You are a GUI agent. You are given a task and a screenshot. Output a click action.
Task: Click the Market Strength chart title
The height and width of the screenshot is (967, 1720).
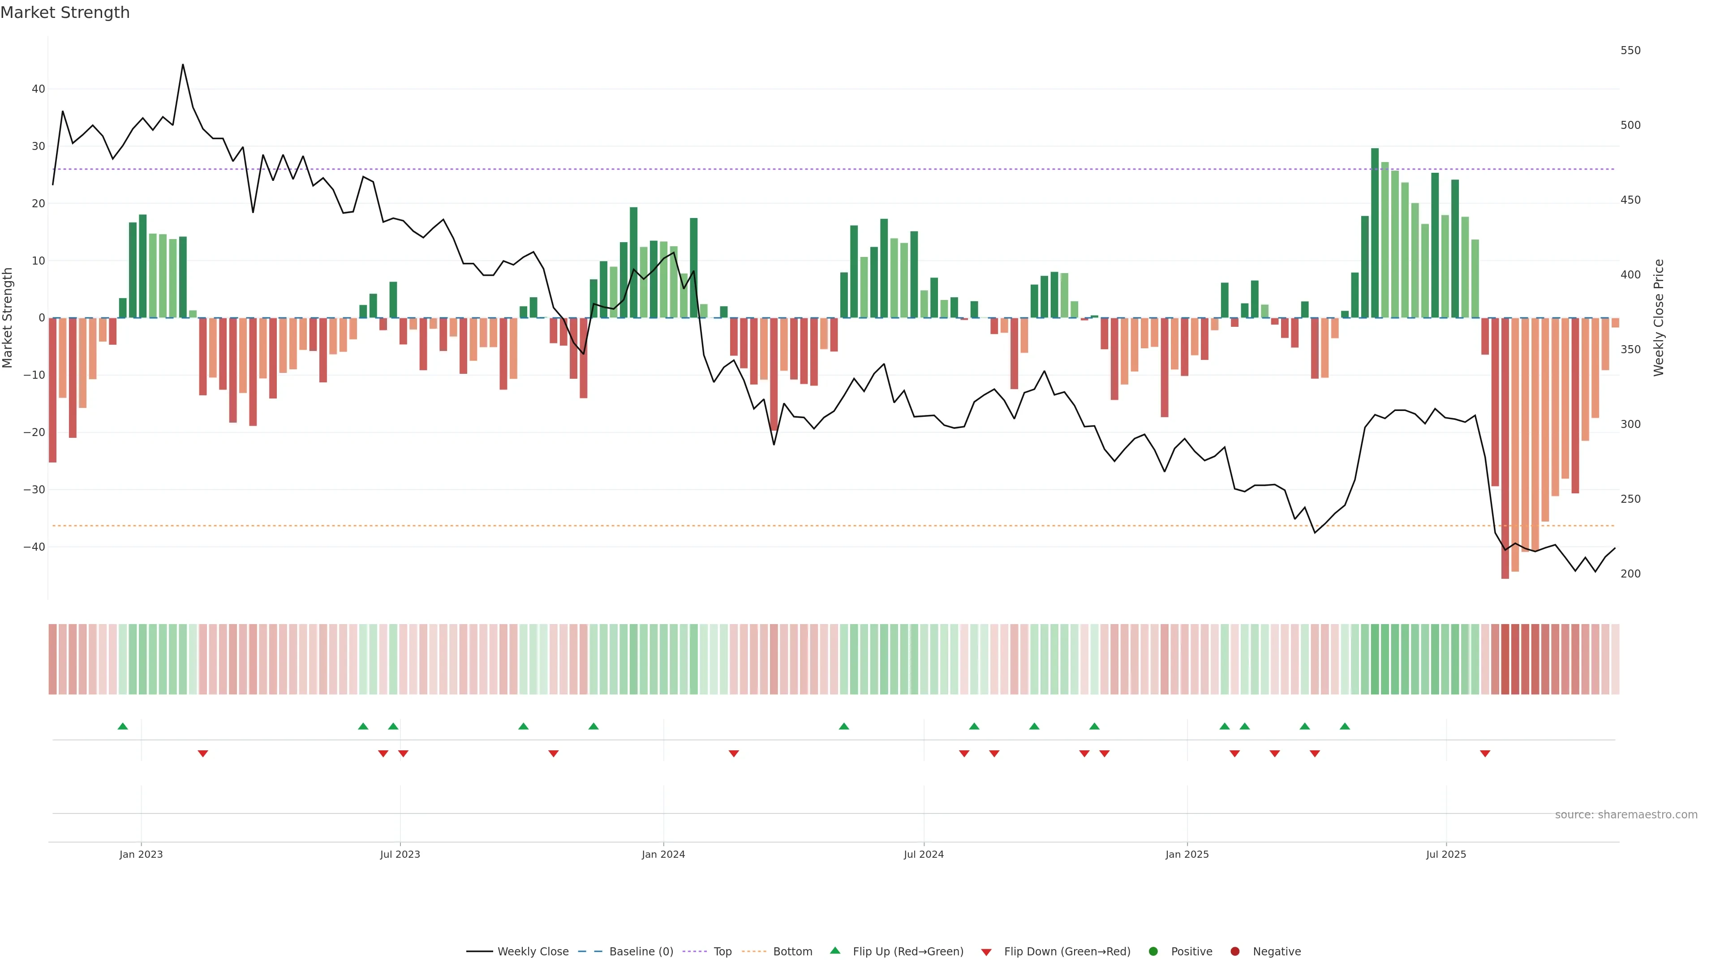coord(65,13)
